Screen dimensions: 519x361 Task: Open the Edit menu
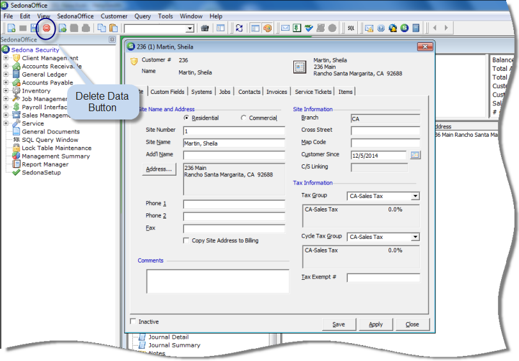pos(25,16)
